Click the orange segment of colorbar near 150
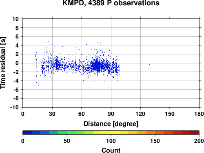 [155, 133]
